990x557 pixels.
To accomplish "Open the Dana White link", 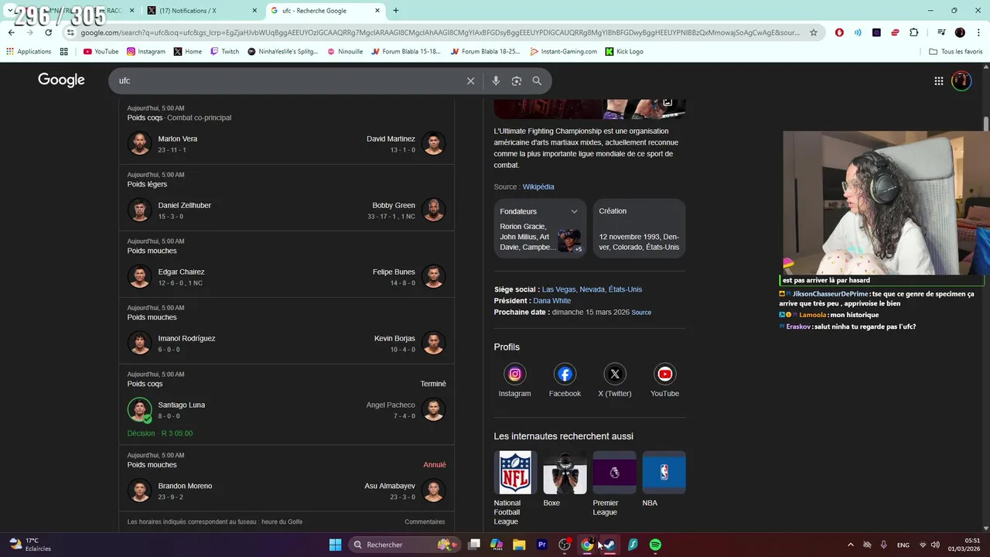I will coord(551,301).
